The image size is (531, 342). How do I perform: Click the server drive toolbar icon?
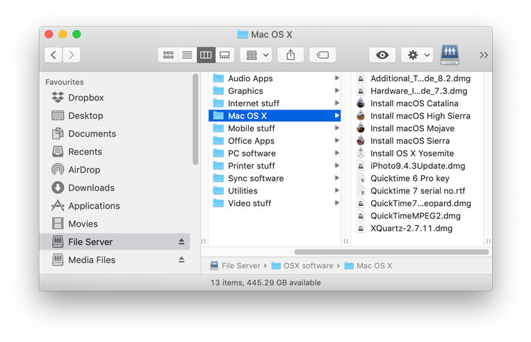(x=450, y=55)
